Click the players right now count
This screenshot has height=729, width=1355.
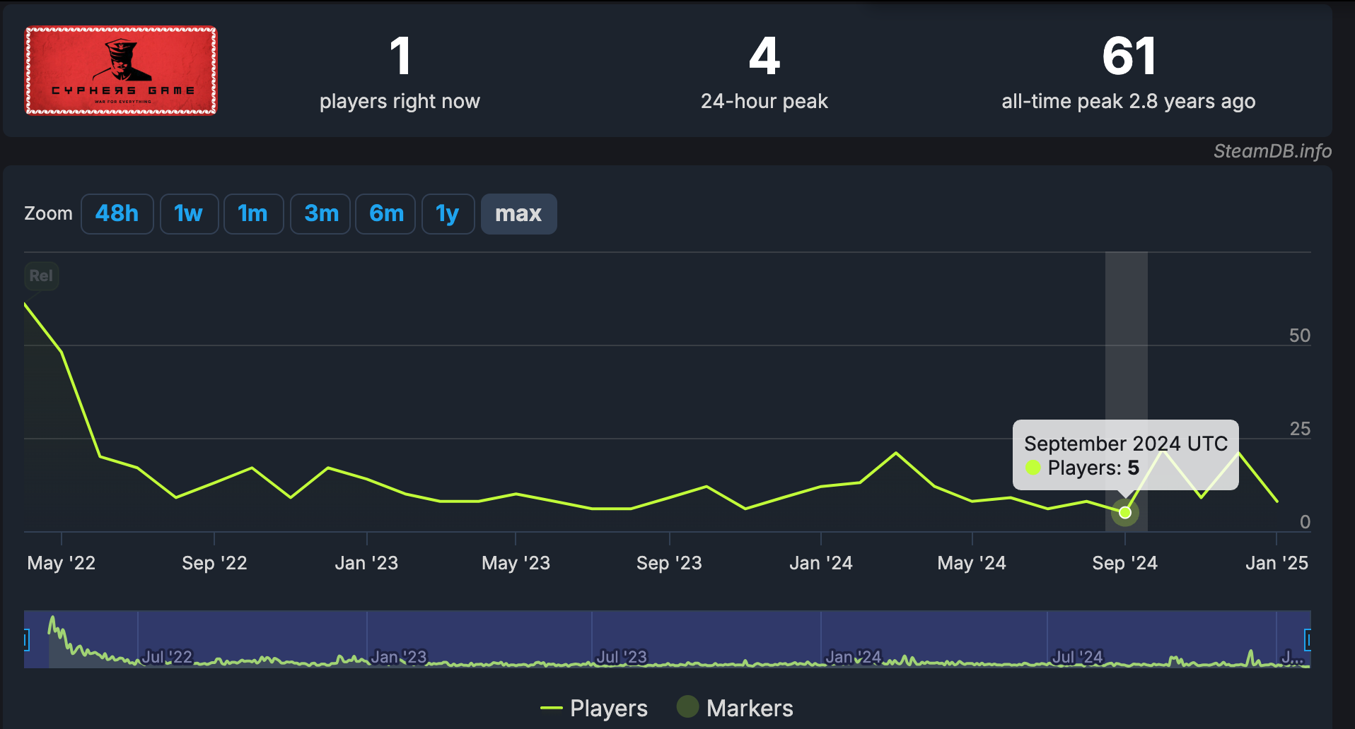400,57
